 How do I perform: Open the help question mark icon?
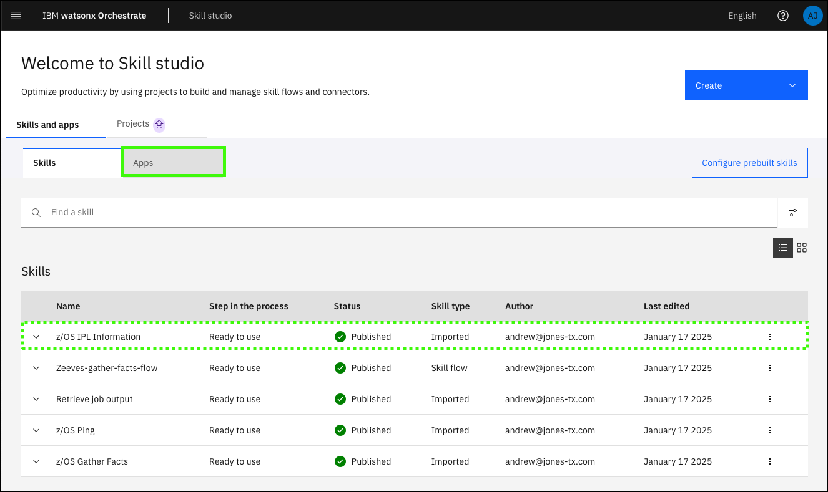click(782, 16)
